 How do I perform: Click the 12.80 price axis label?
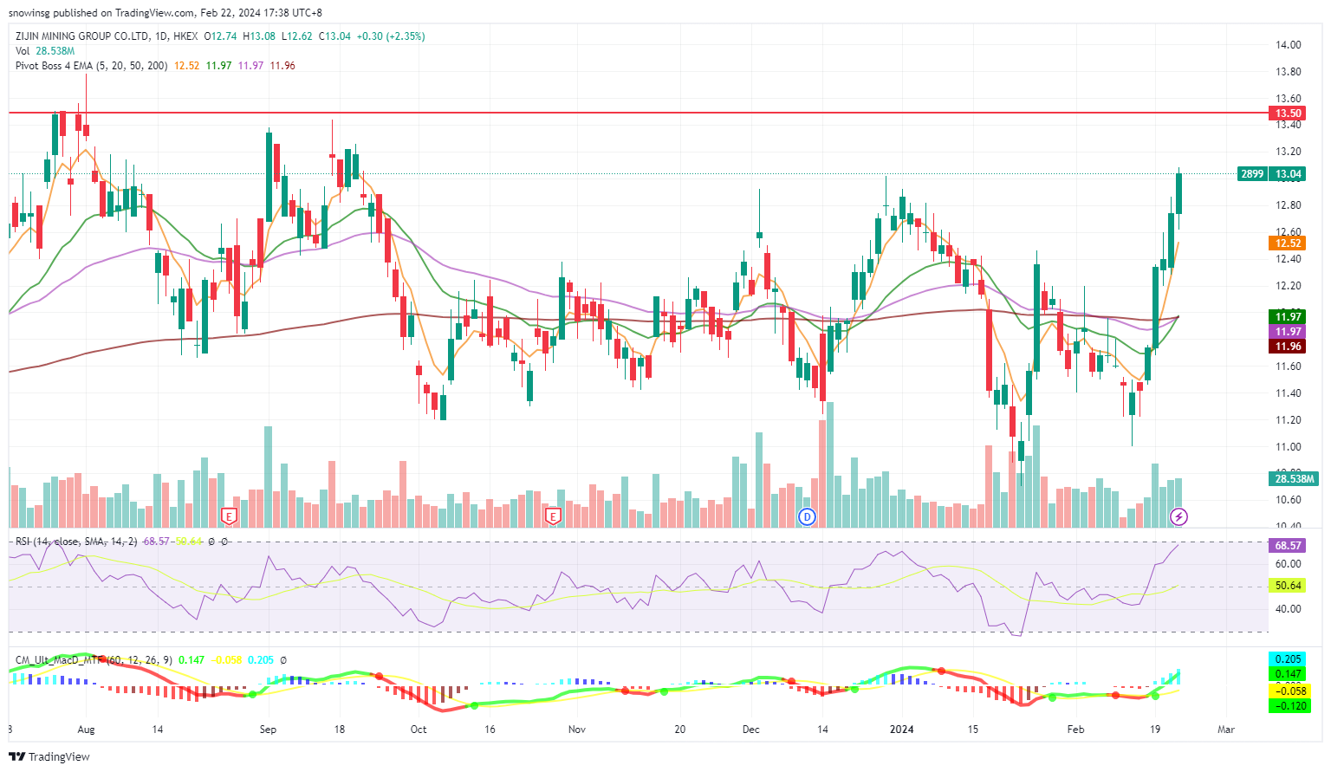point(1289,205)
